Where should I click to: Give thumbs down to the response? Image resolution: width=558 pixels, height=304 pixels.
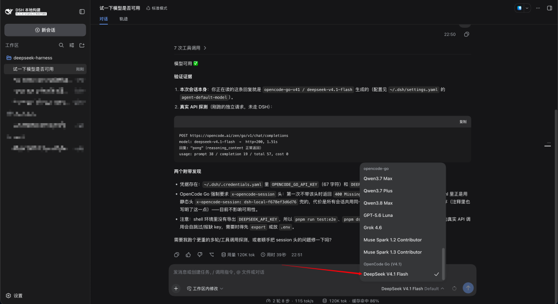click(200, 254)
